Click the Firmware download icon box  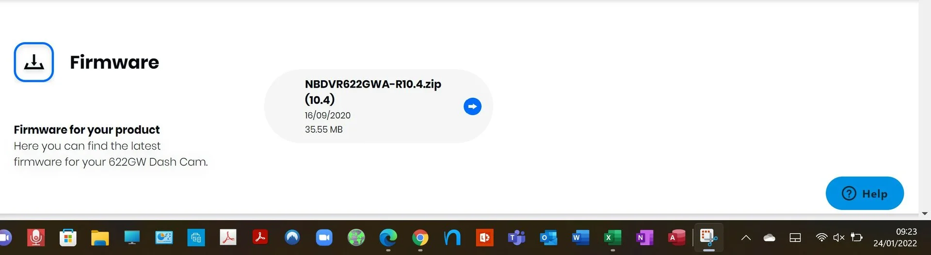pyautogui.click(x=34, y=62)
